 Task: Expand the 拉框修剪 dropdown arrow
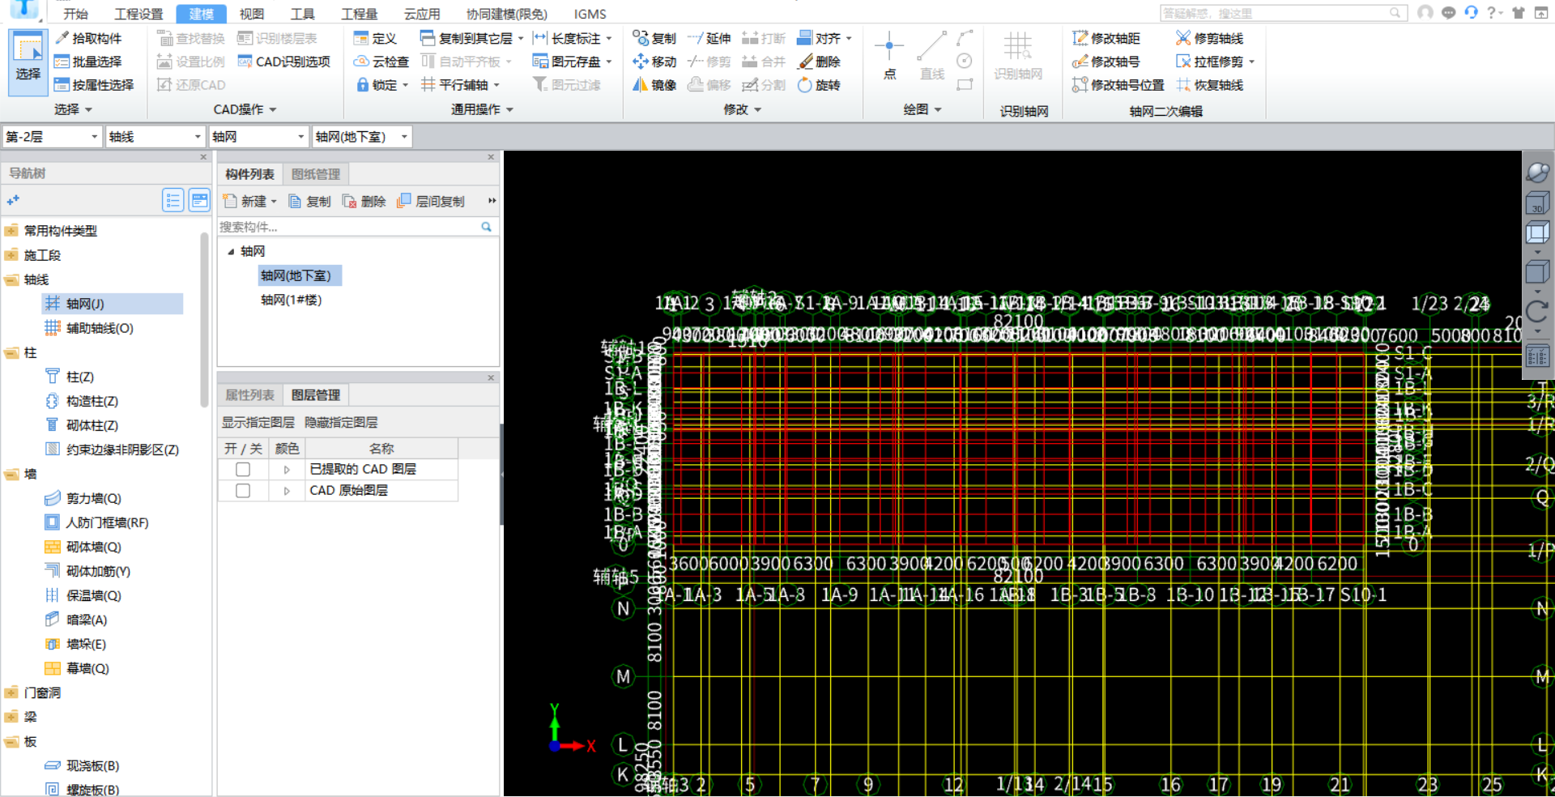click(1252, 62)
